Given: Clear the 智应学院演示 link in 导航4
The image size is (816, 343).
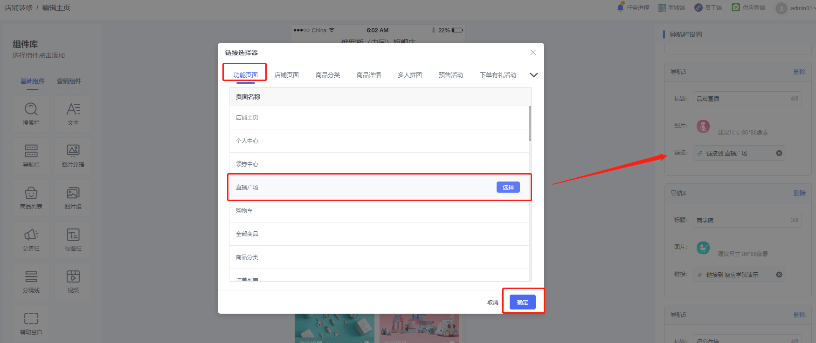Looking at the screenshot, I should [x=779, y=275].
